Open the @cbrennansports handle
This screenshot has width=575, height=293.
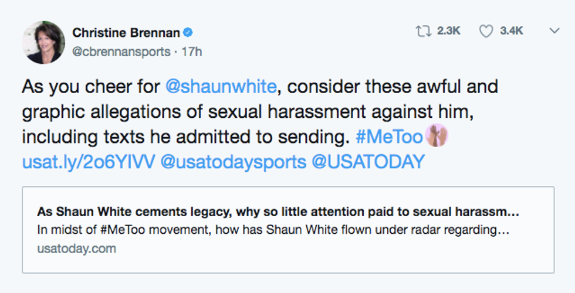point(121,51)
